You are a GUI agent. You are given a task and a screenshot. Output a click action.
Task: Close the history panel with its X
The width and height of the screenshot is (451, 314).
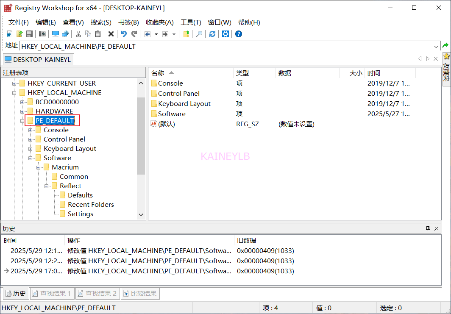[x=436, y=228]
